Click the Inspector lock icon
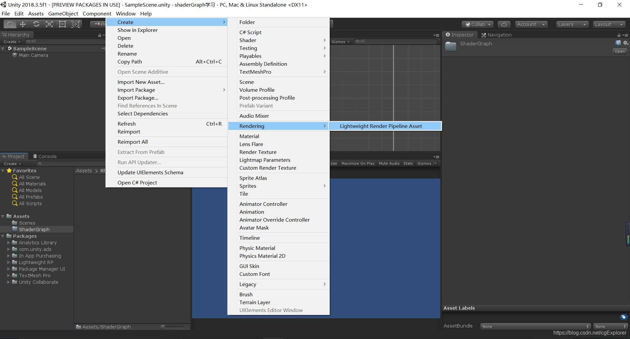 pyautogui.click(x=619, y=35)
